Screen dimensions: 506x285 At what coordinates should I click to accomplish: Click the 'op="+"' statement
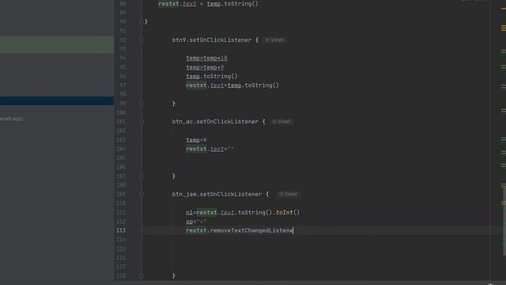coord(196,222)
